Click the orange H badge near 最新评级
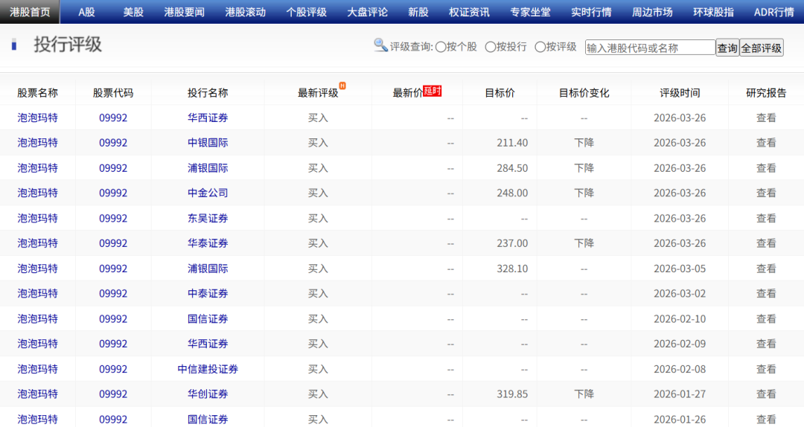Image resolution: width=804 pixels, height=427 pixels. point(342,86)
